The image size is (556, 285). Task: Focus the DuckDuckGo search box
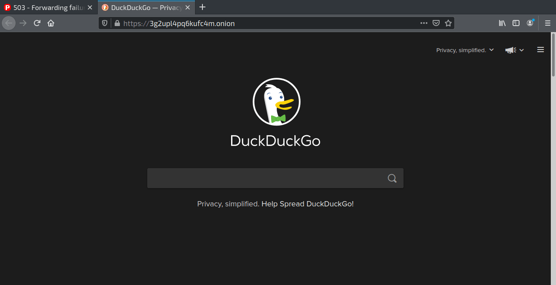coord(275,178)
